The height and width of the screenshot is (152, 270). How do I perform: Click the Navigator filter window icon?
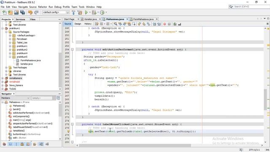[58, 98]
